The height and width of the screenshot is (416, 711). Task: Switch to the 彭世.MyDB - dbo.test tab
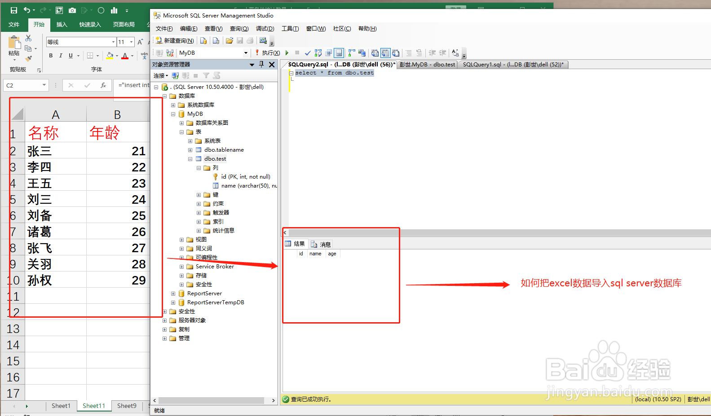click(427, 65)
